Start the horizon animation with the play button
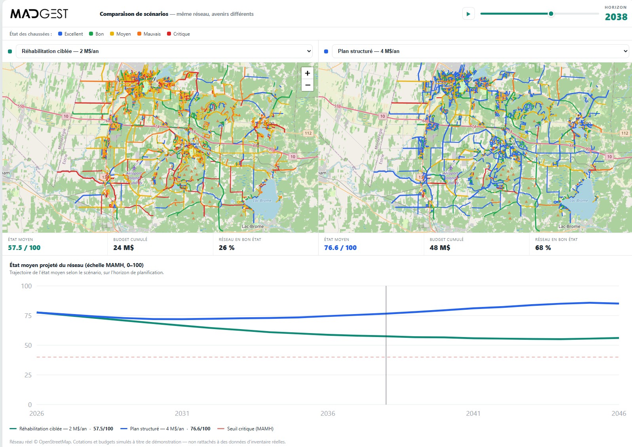The width and height of the screenshot is (632, 447). pyautogui.click(x=468, y=14)
